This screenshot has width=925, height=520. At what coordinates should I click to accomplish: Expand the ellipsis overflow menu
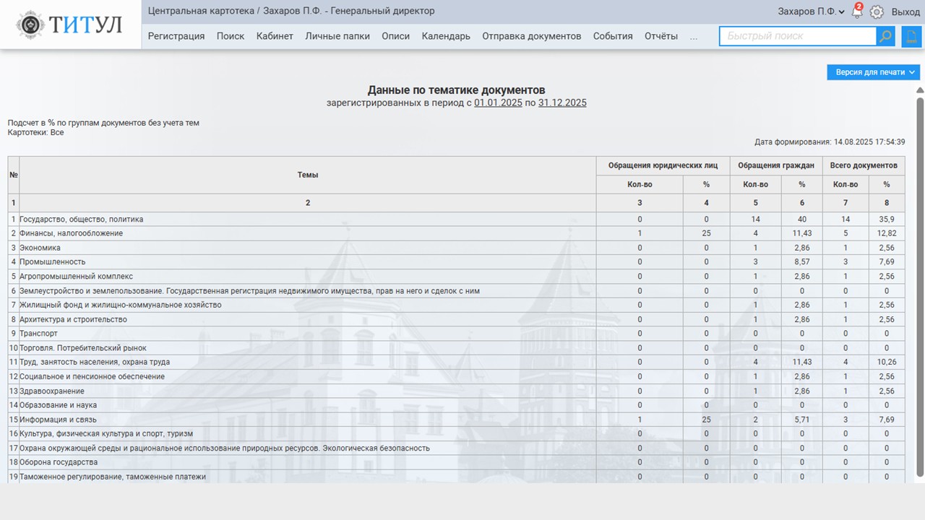[x=694, y=36]
